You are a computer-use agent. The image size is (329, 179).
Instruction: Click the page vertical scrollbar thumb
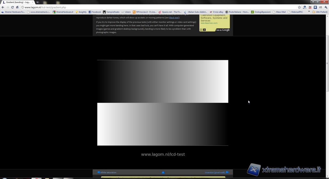click(x=327, y=63)
